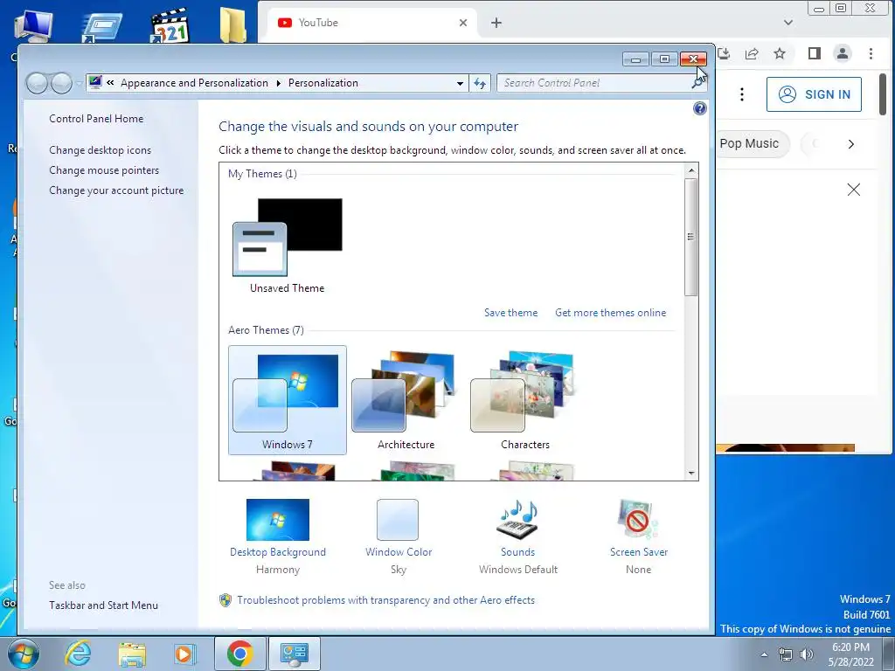Expand the address bar history dropdown
Viewport: 895px width, 671px height.
tap(460, 83)
